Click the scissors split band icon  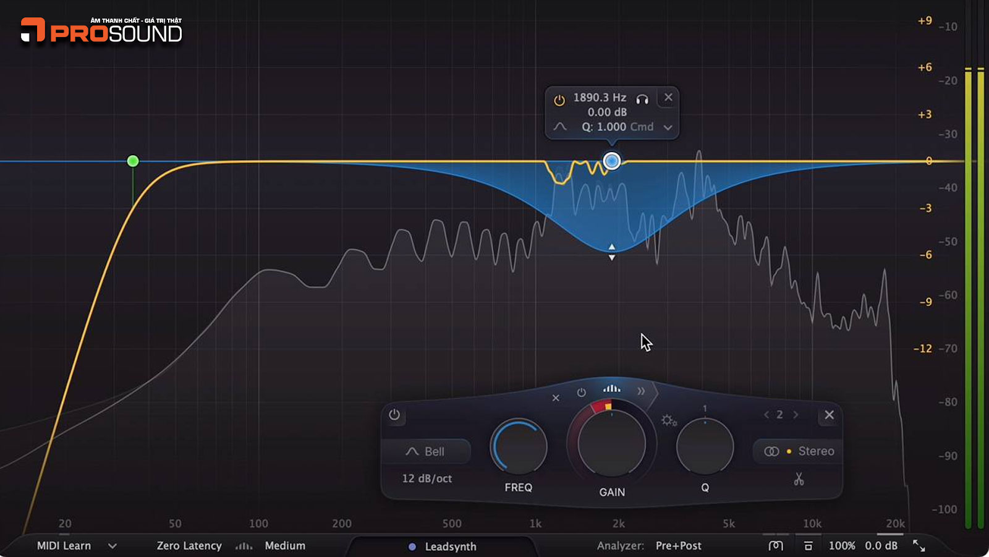799,479
